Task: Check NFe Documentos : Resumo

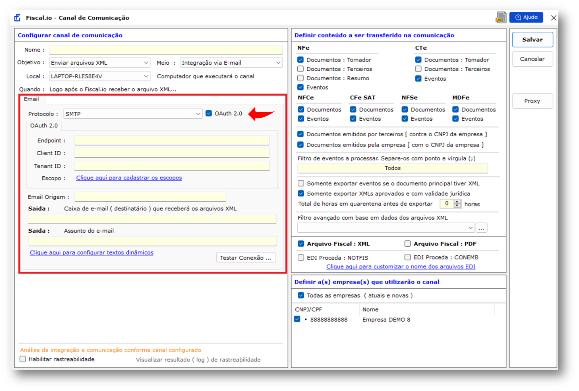Action: pos(301,78)
